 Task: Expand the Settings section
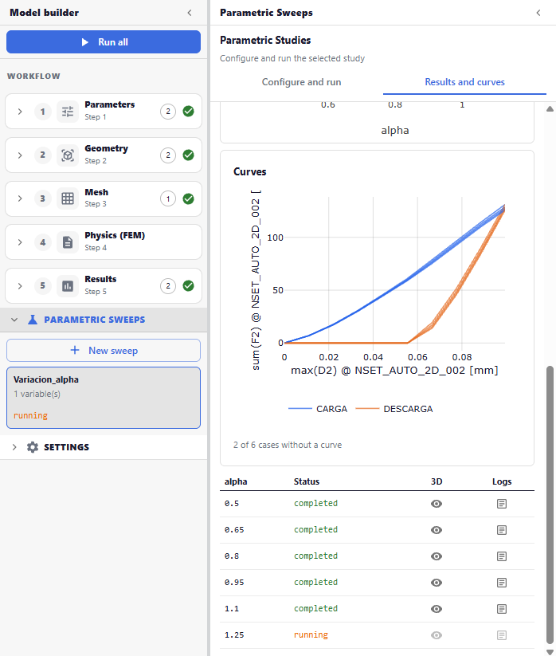pos(14,447)
